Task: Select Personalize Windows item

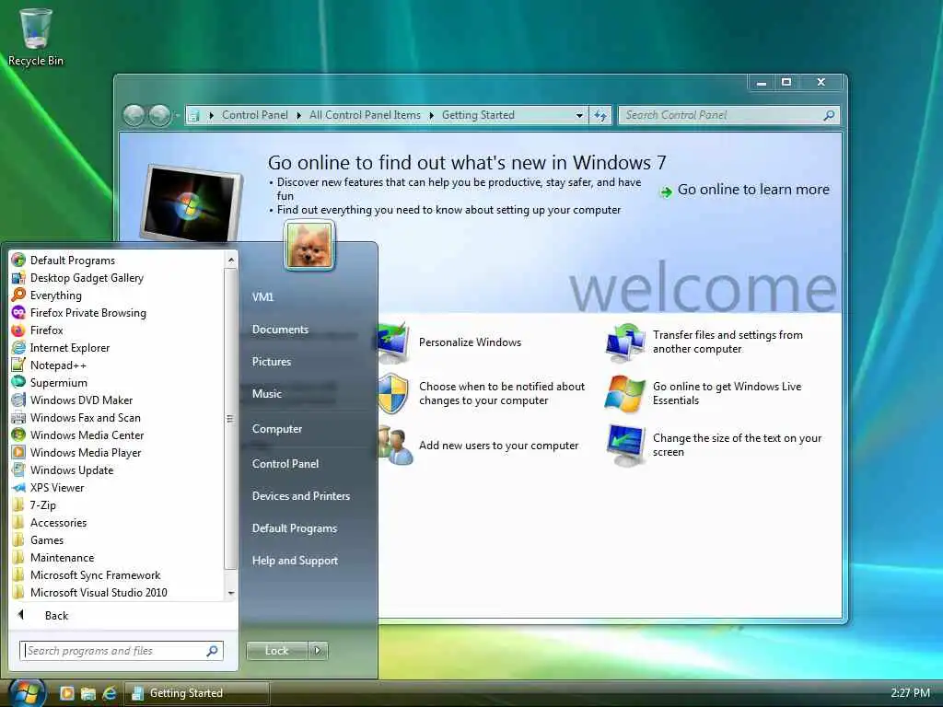Action: (470, 342)
